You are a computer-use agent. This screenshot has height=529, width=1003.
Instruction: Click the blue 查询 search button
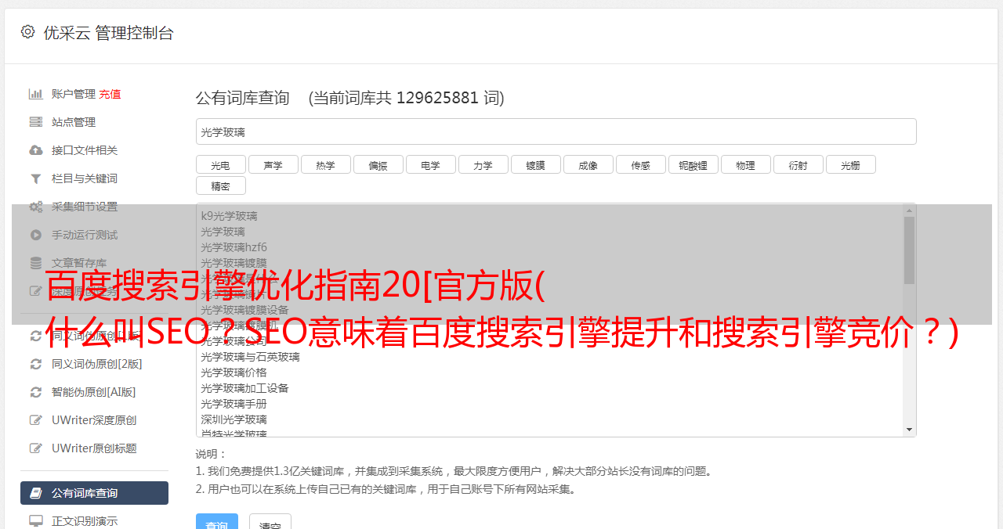217,522
